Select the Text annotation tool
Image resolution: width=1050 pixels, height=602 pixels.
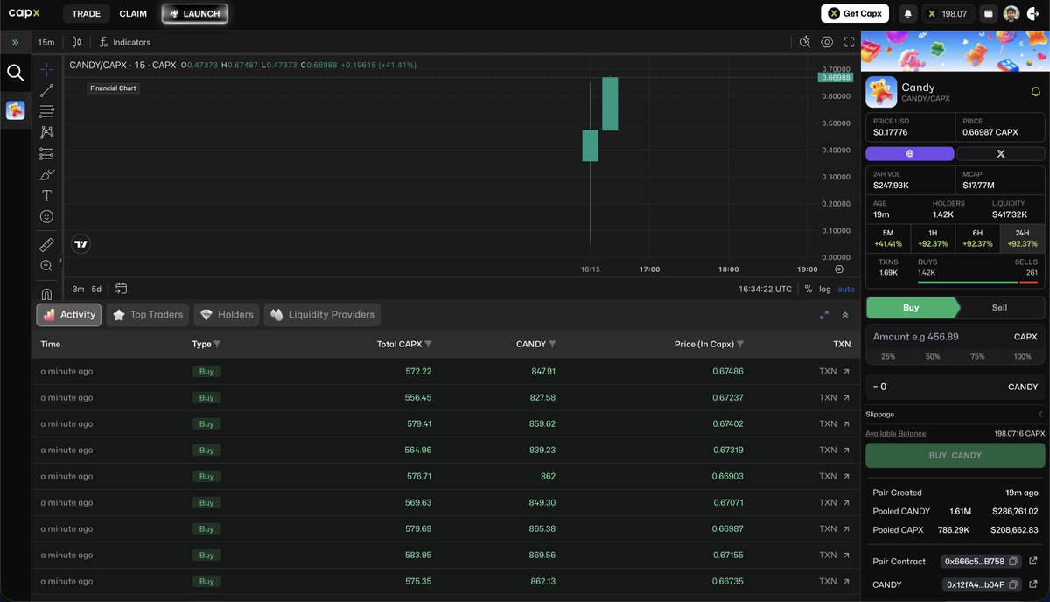tap(47, 195)
